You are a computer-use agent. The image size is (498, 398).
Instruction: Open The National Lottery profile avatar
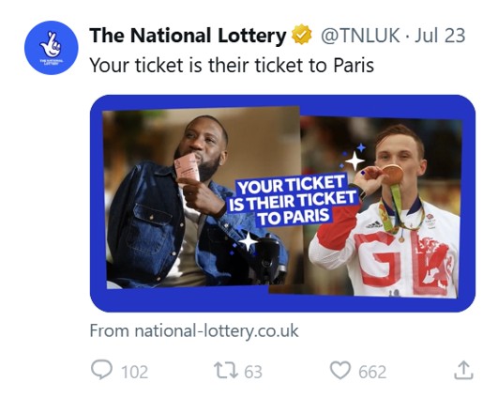pos(52,48)
